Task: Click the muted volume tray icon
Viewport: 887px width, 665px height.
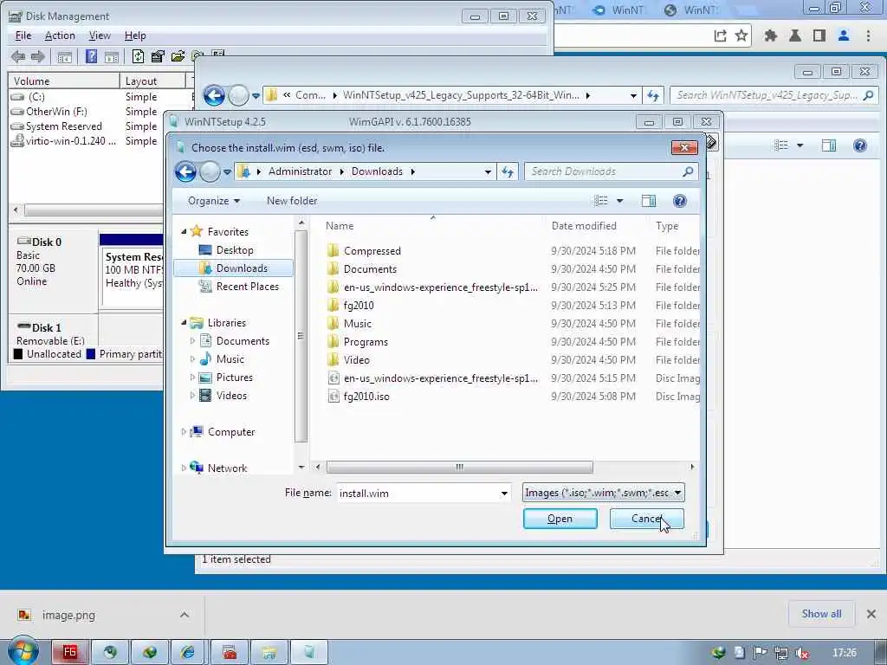Action: (x=801, y=653)
